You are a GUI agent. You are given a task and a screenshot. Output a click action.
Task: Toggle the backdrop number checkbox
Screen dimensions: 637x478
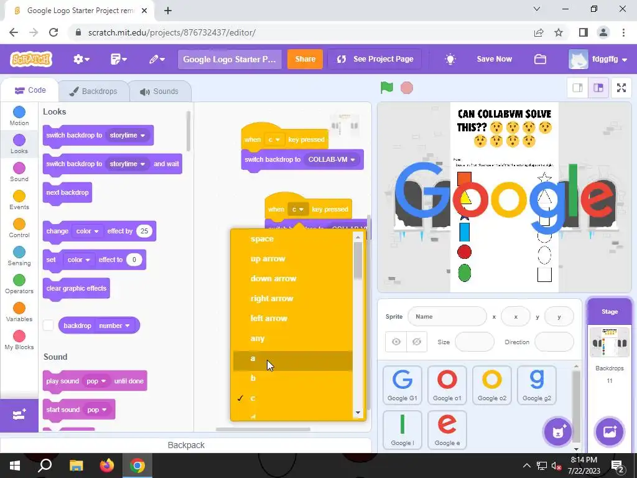pos(49,325)
